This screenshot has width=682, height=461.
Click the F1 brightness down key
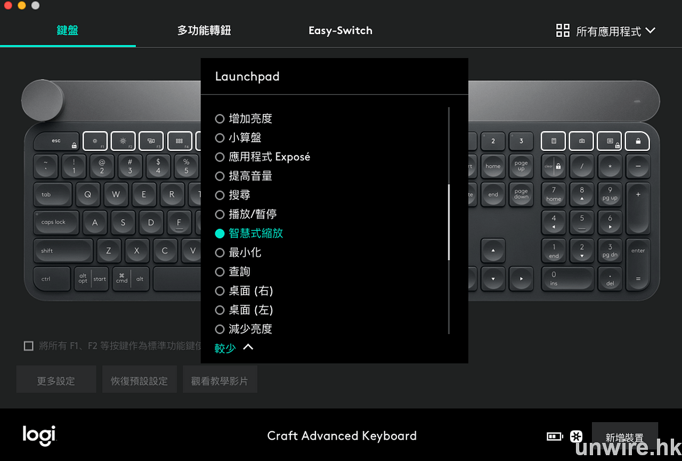pyautogui.click(x=95, y=141)
